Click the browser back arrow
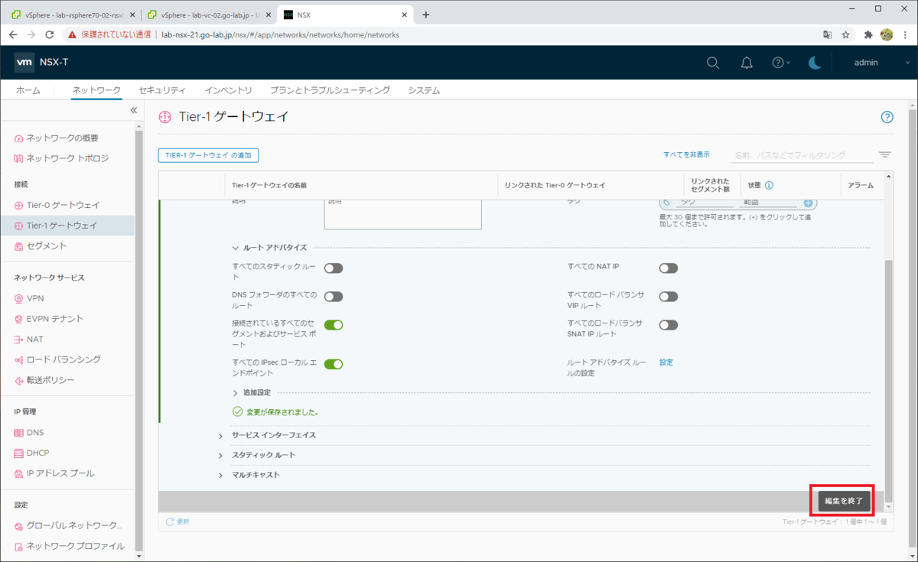The width and height of the screenshot is (918, 562). click(x=11, y=34)
